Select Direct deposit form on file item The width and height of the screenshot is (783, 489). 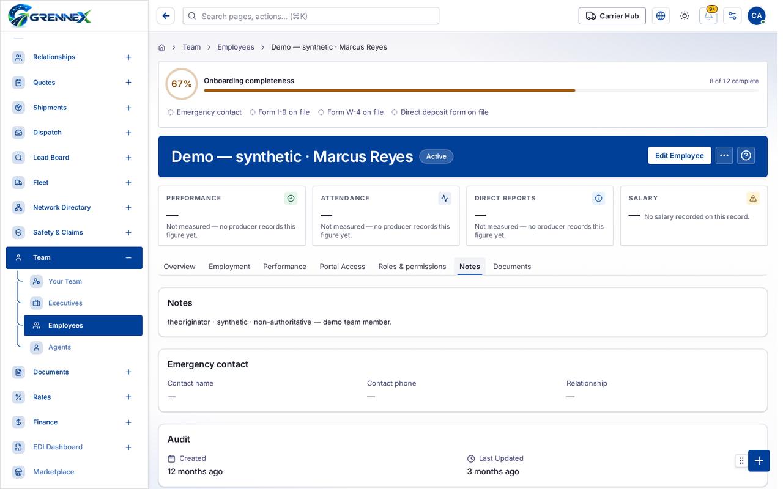click(x=440, y=112)
